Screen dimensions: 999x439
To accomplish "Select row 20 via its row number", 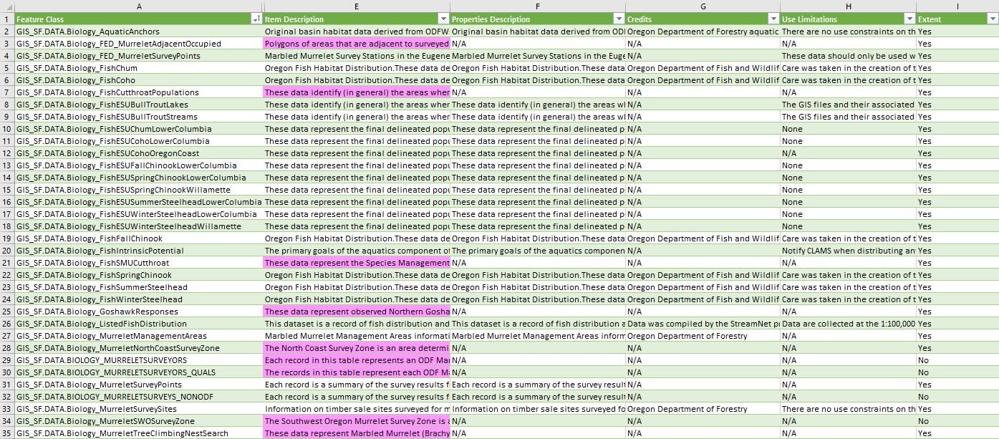I will click(x=6, y=251).
